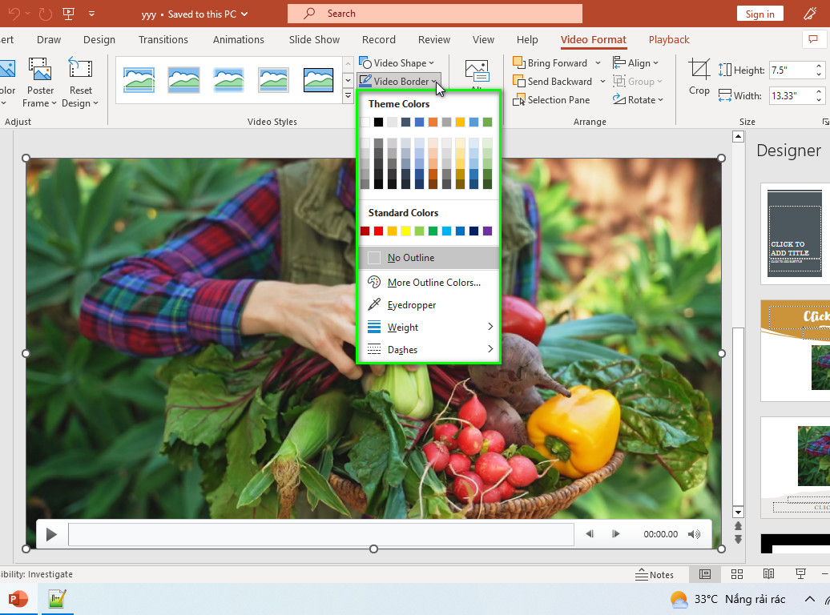
Task: Switch to Slide Sorter view
Action: coord(737,574)
